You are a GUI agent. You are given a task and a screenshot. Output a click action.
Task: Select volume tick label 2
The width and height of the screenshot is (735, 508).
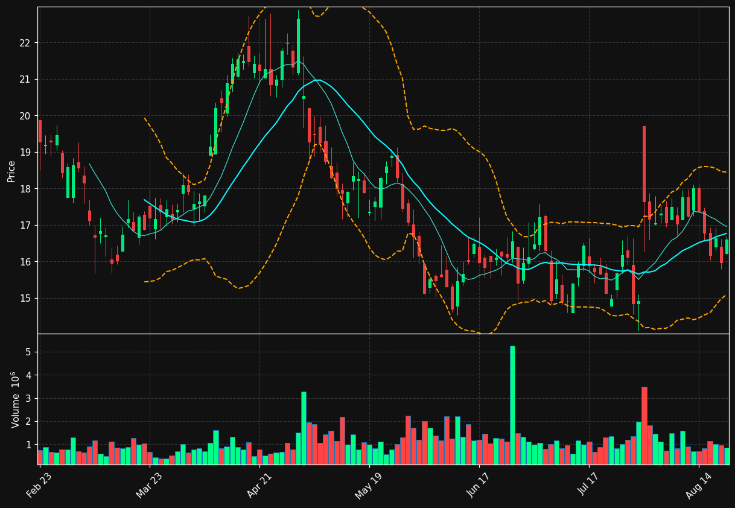pos(28,422)
